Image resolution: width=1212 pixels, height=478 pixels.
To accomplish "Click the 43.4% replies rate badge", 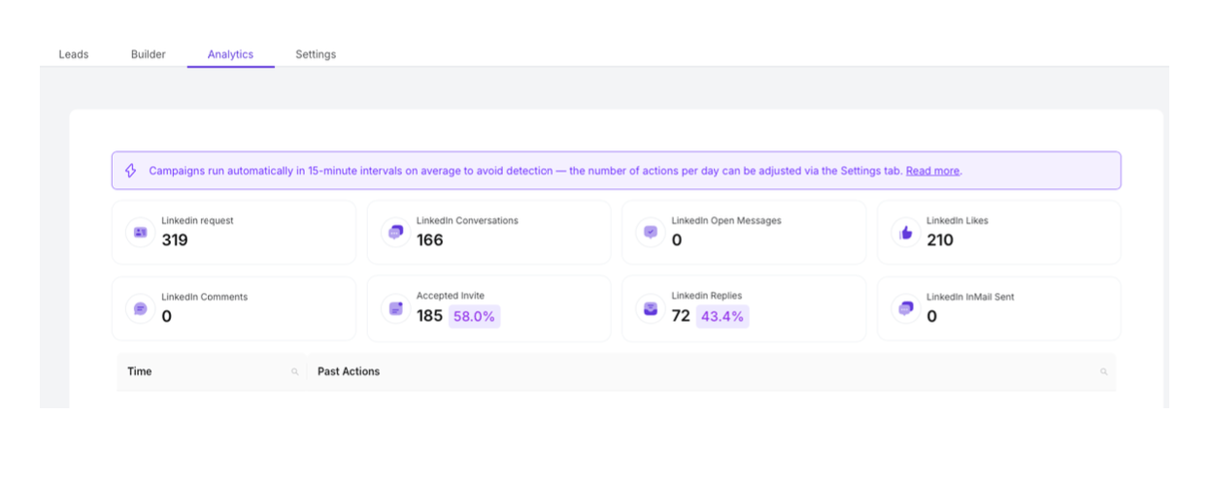I will tap(723, 316).
